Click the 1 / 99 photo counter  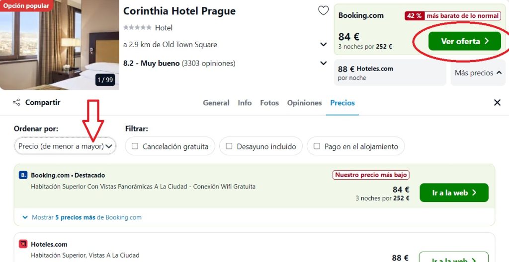[x=105, y=80]
